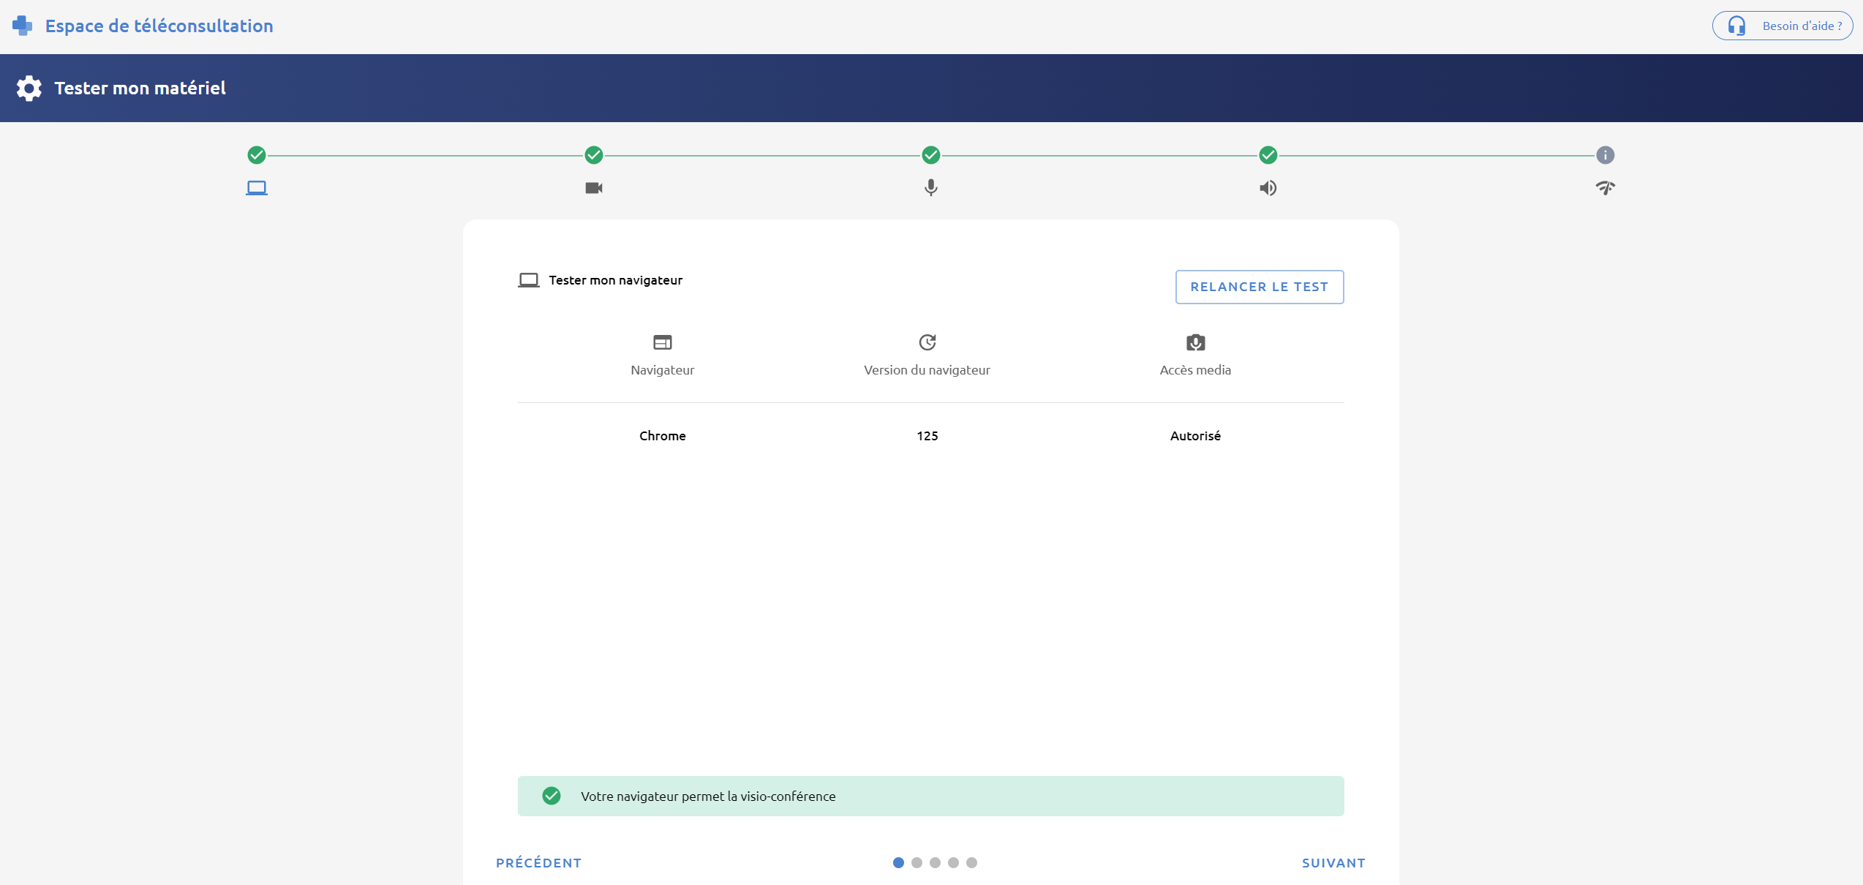1863x885 pixels.
Task: Select the fourth pagination dot
Action: click(953, 863)
